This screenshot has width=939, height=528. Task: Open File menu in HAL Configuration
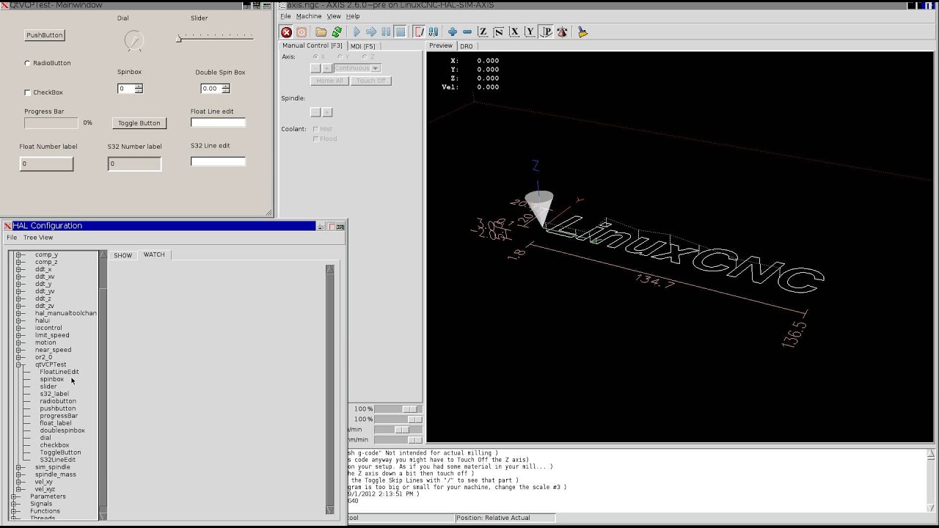[12, 238]
